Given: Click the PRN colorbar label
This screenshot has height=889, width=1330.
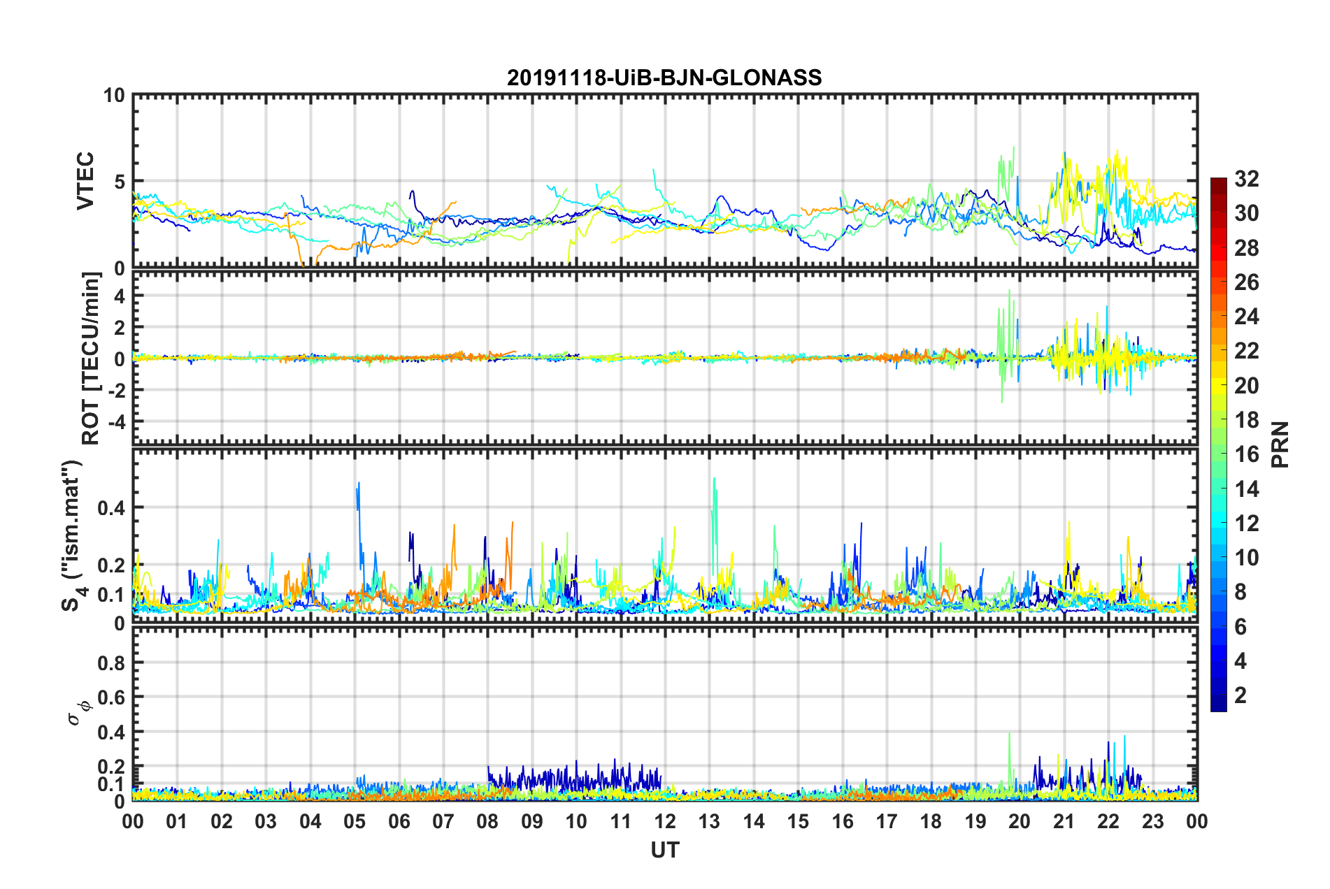Looking at the screenshot, I should [x=1280, y=445].
